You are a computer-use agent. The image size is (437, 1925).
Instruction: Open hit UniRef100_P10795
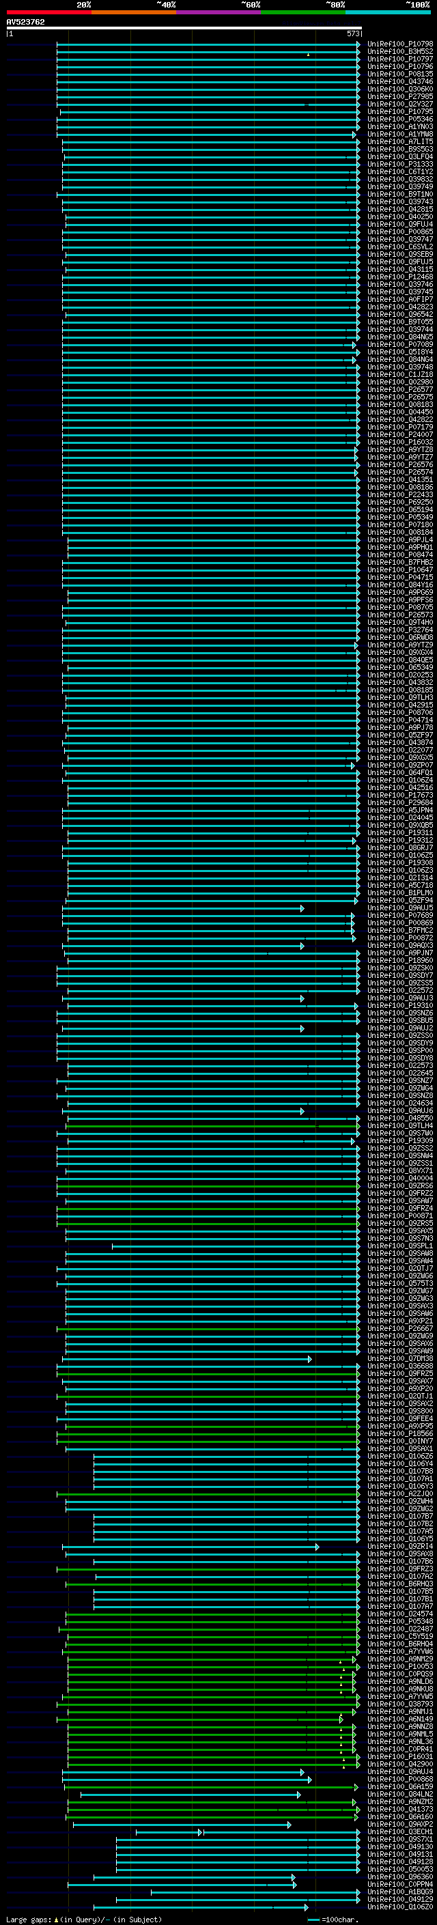click(399, 111)
